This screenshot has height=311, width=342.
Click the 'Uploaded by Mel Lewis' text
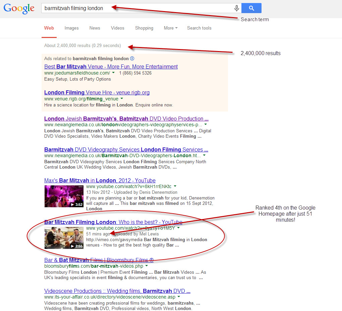pos(137,234)
